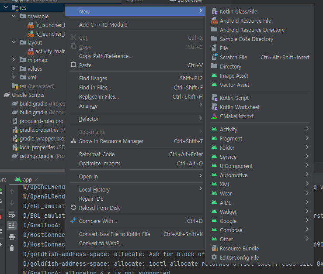
Task: Select local.properties file
Action: 39,147
